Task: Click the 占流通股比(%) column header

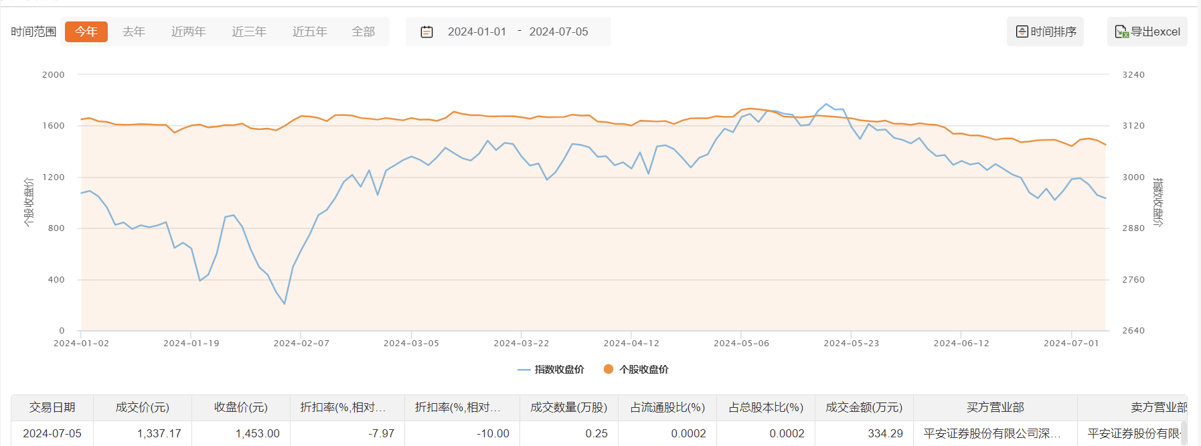Action: click(x=667, y=407)
